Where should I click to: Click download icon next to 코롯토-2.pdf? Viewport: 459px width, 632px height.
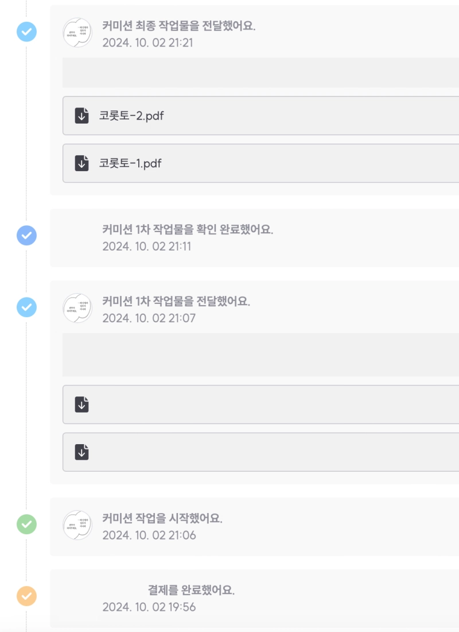tap(82, 115)
